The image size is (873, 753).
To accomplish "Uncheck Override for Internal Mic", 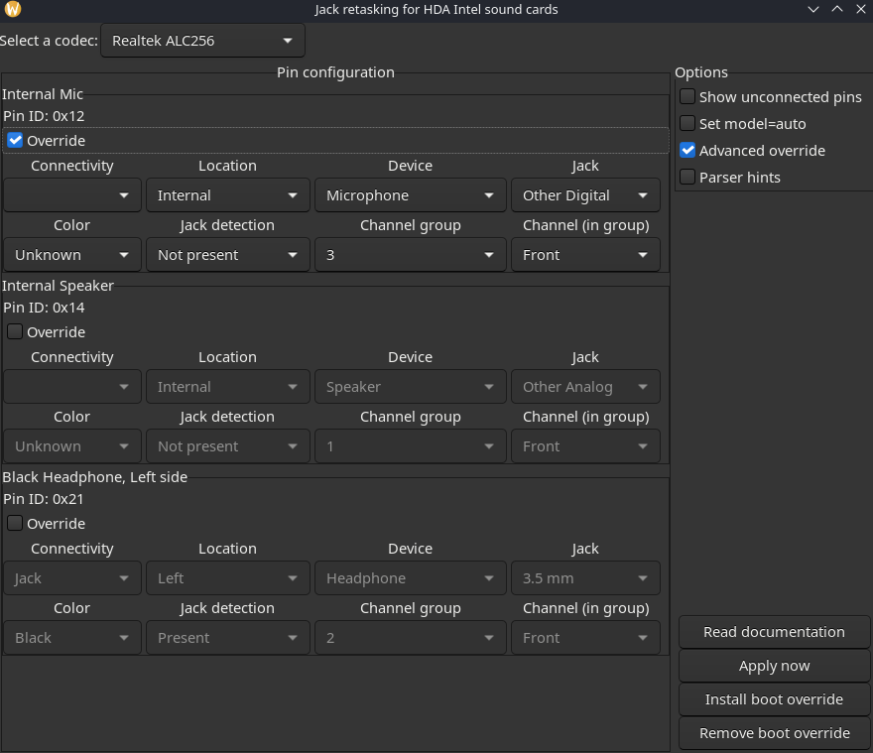I will coord(16,141).
